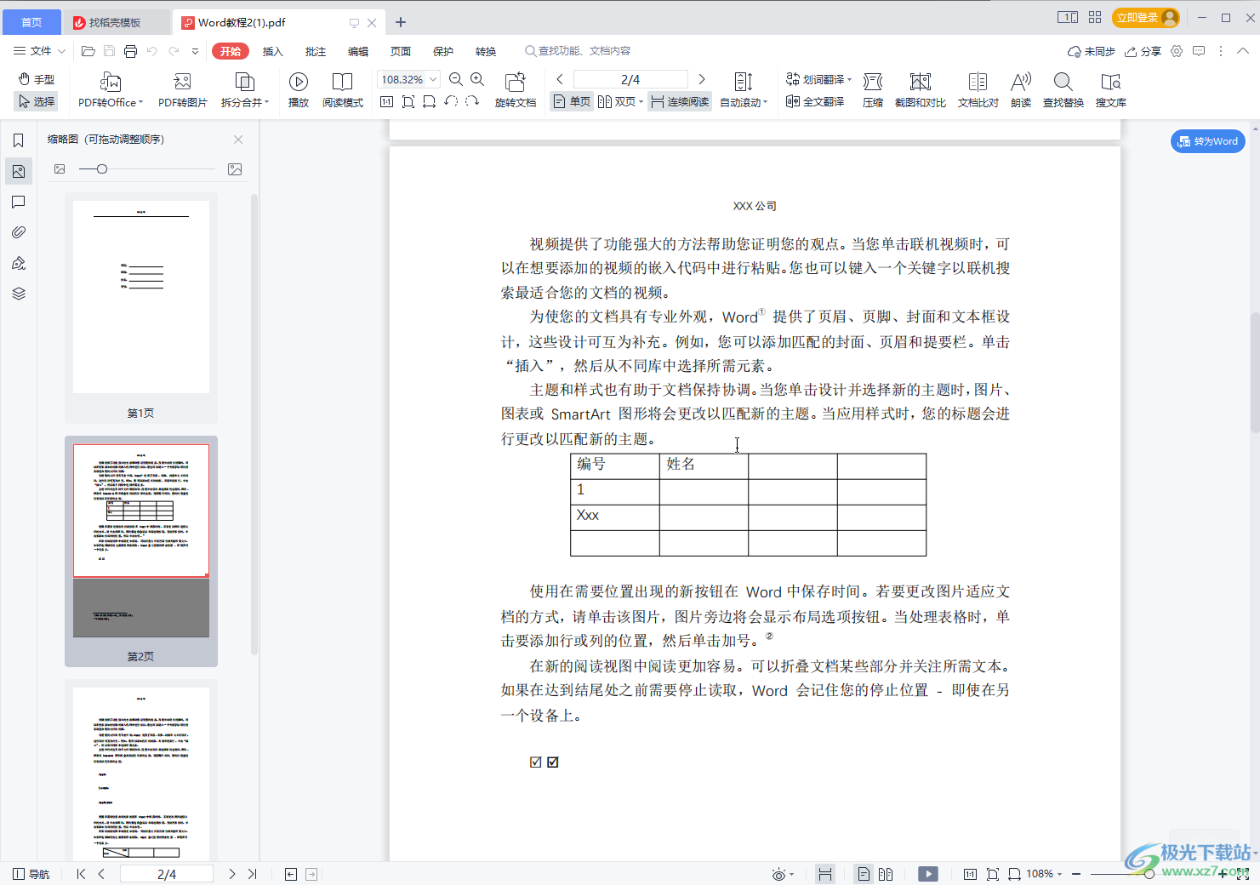This screenshot has height=885, width=1260.
Task: Open the 自动滚动 auto scroll menu
Action: point(744,89)
